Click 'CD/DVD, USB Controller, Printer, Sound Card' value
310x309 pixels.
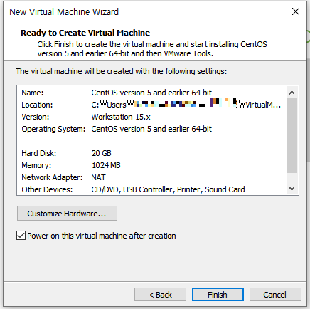168,189
